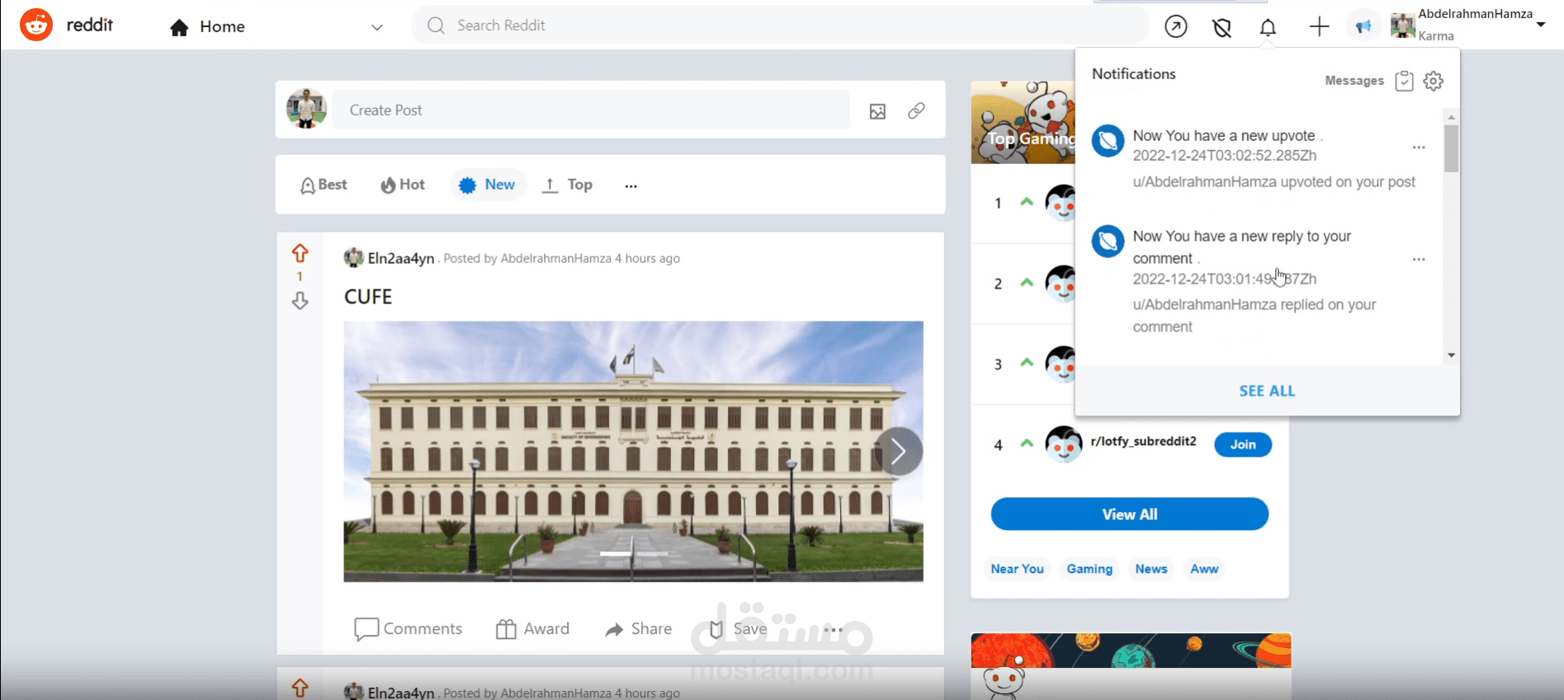Click the plus create post icon

(1319, 26)
